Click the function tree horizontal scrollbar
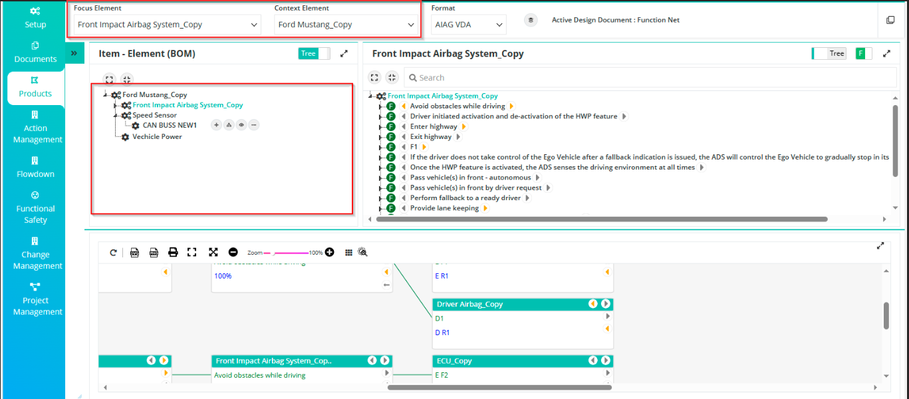 pyautogui.click(x=601, y=219)
